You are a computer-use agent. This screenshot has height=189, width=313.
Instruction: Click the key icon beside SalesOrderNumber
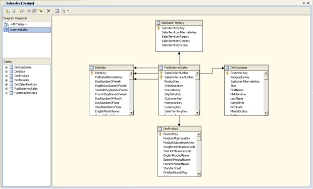161,73
